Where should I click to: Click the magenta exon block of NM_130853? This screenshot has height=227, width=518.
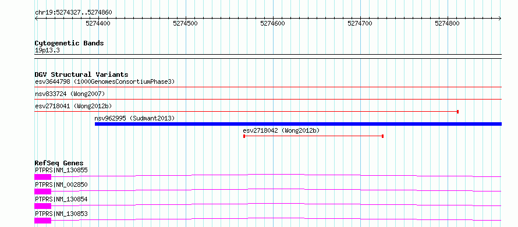click(x=43, y=221)
